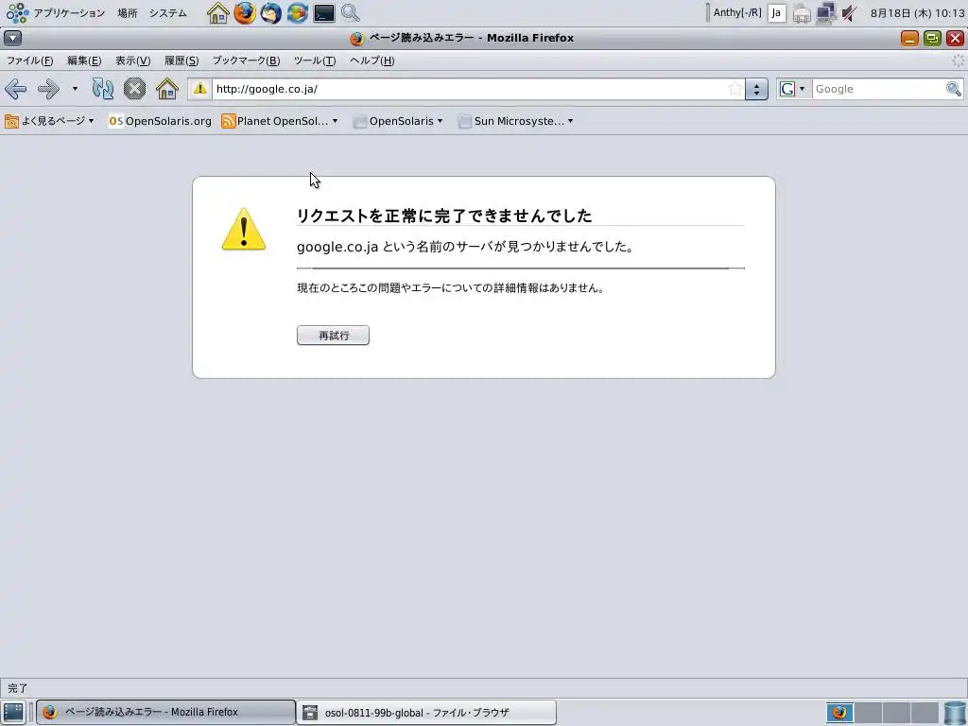Reload the current page
The image size is (968, 726).
102,89
